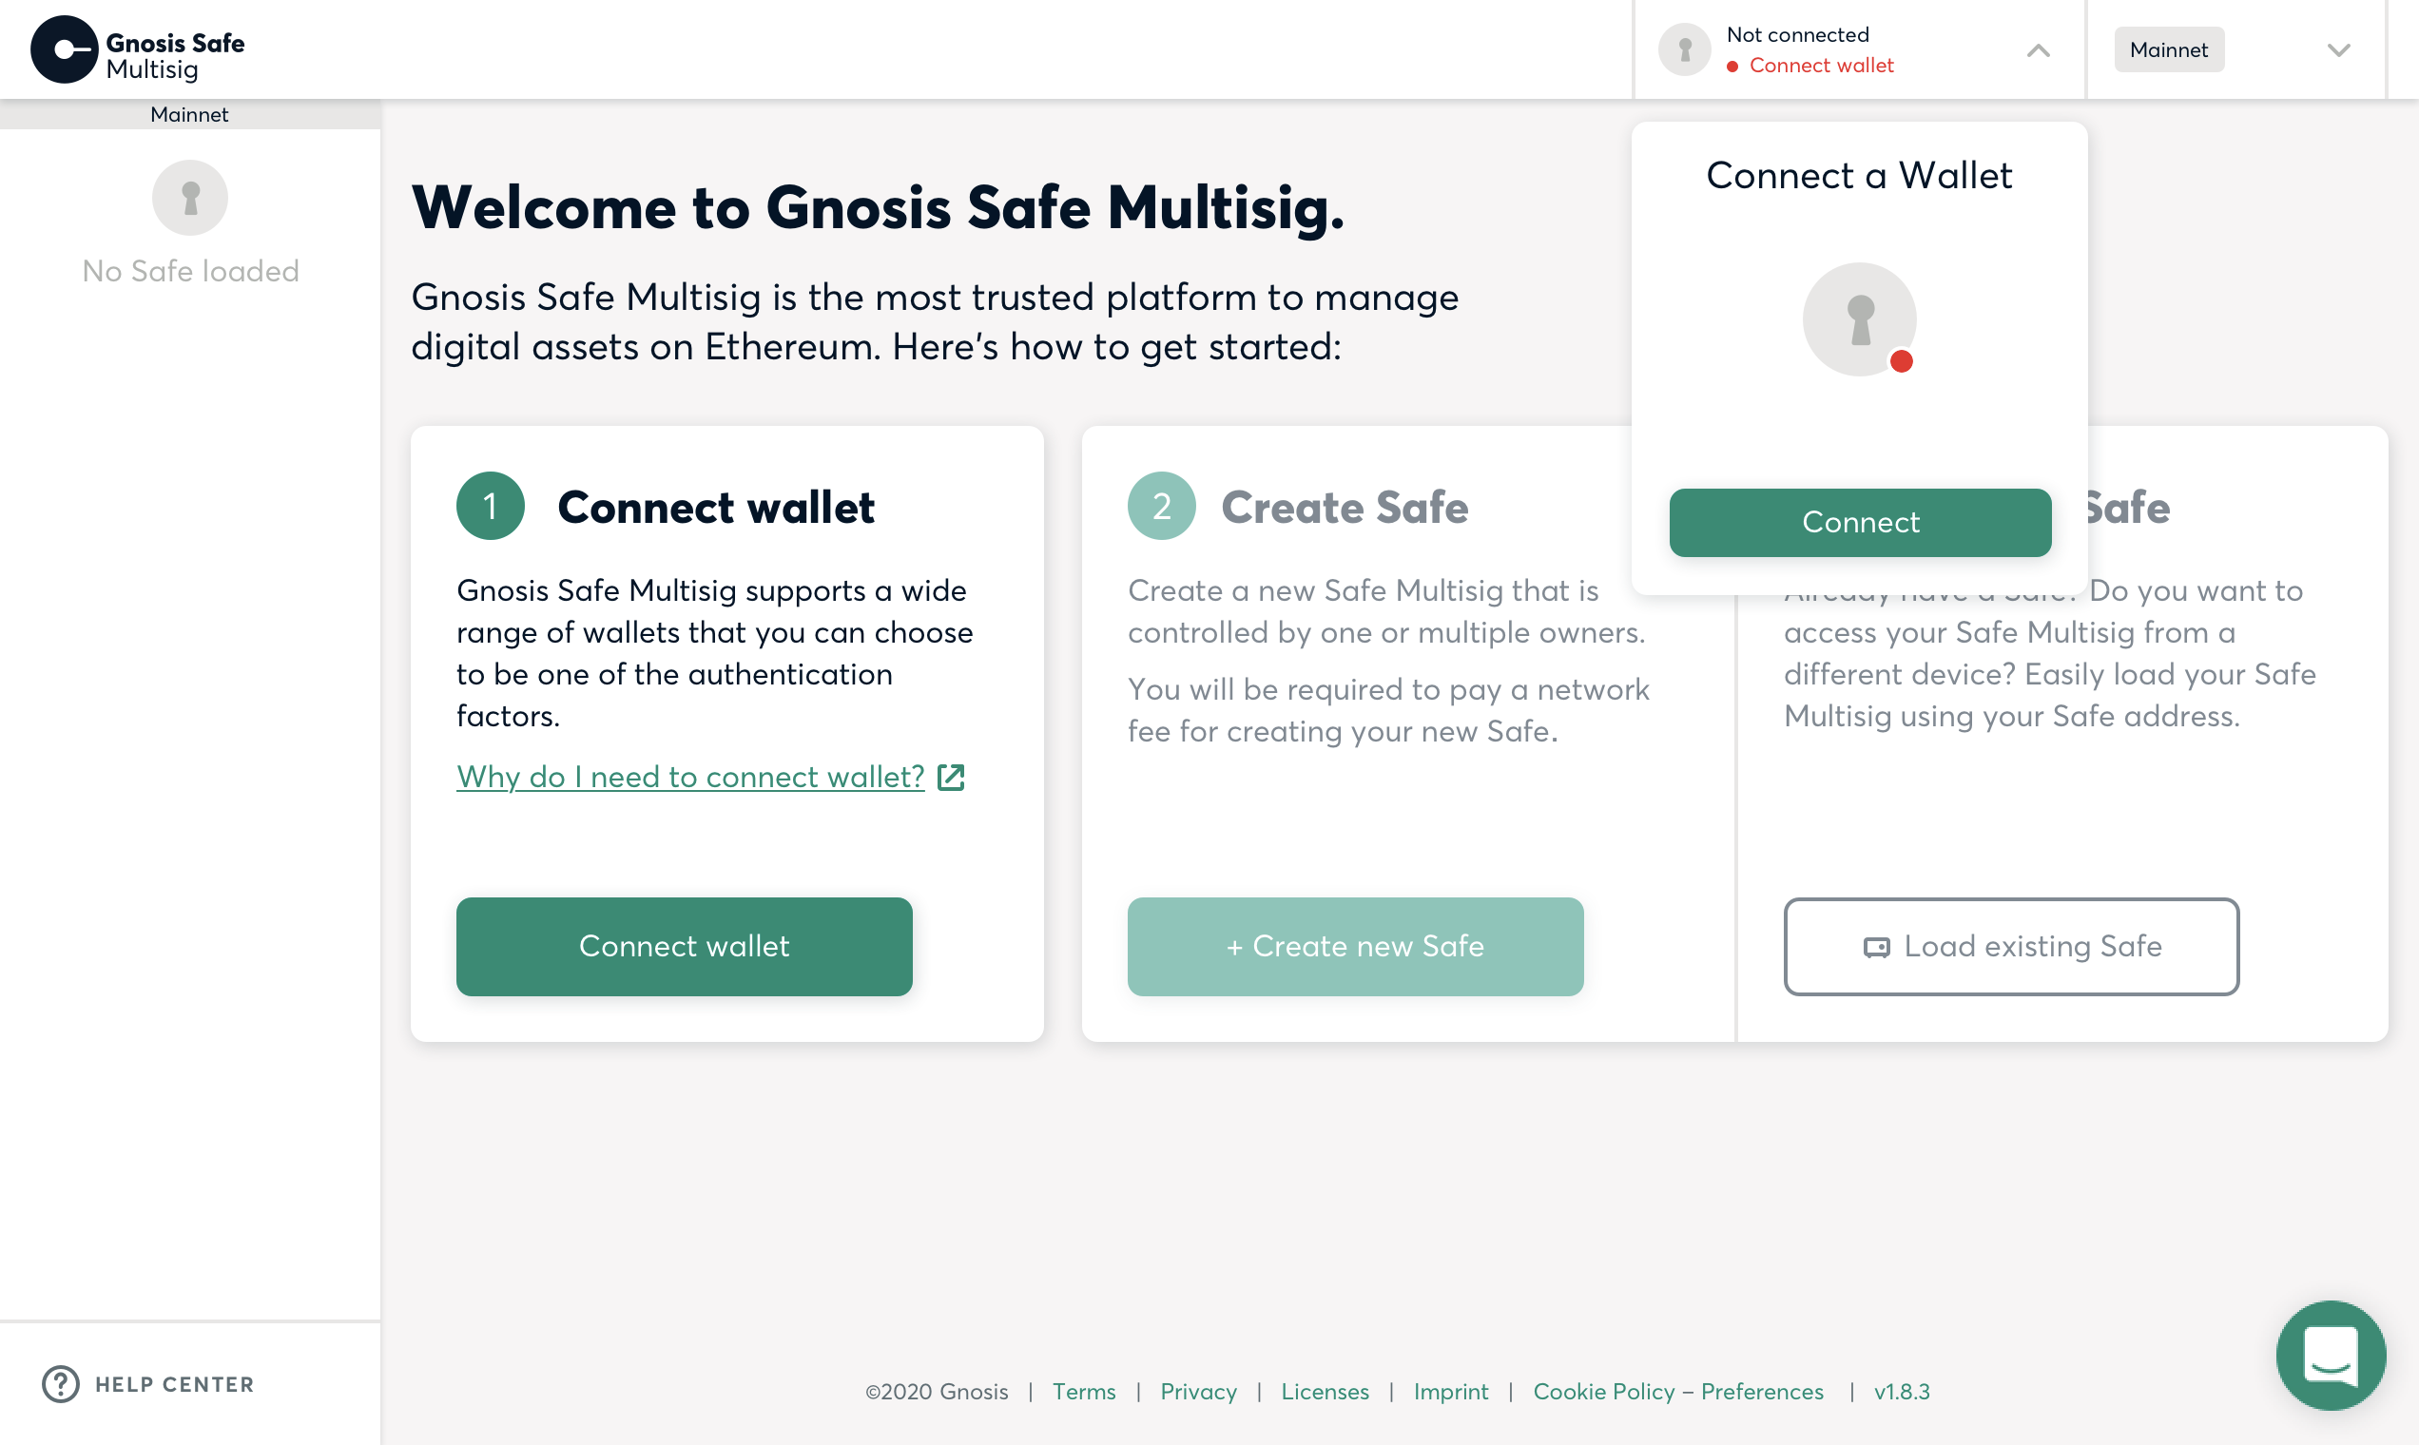Click the step 1 number circle
The image size is (2419, 1445).
click(x=491, y=507)
